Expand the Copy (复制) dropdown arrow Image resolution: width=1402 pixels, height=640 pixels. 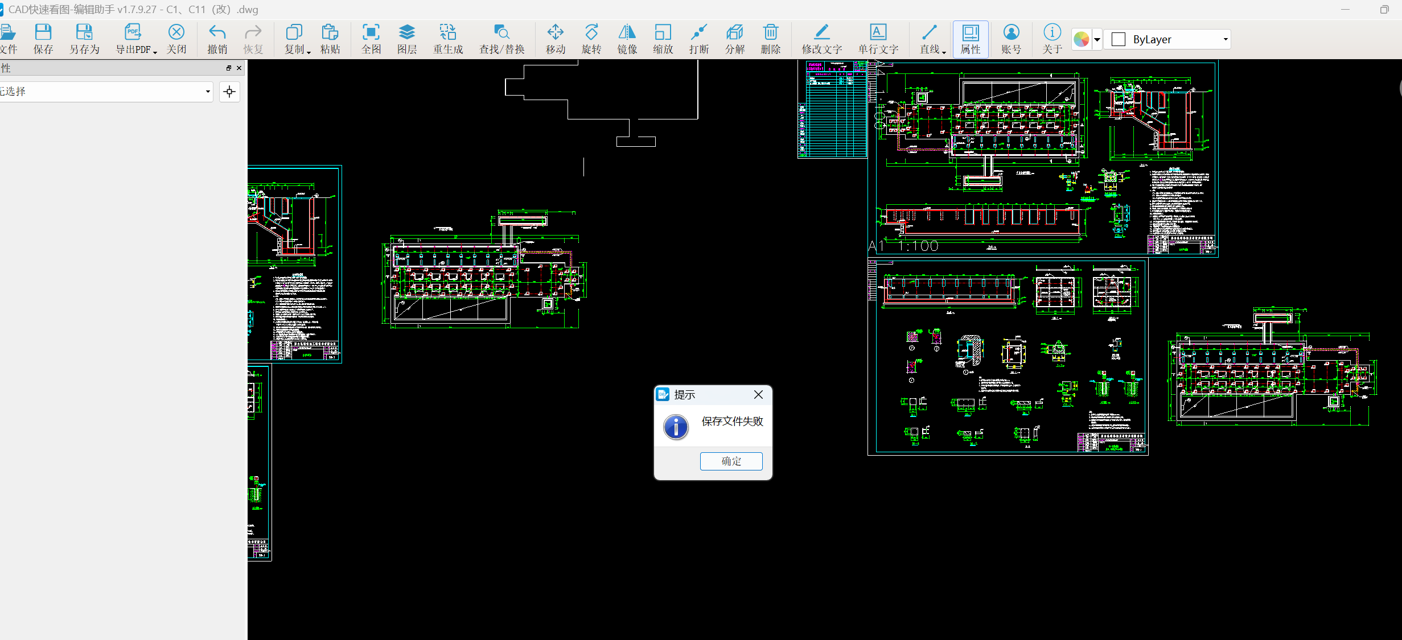tap(309, 52)
